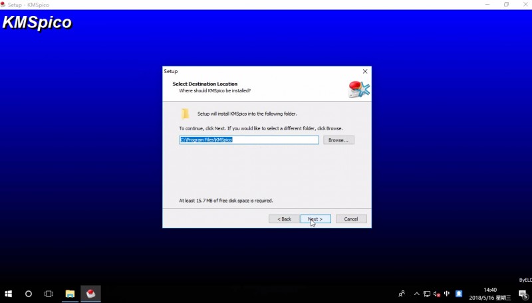Viewport: 532px width, 303px height.
Task: Click the 'At least 15.7 MB' disk space text
Action: point(226,201)
